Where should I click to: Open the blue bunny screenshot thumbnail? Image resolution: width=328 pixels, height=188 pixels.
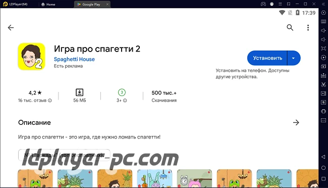click(x=154, y=178)
